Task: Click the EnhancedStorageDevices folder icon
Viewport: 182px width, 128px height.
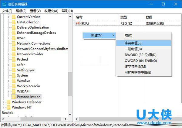Action: [x=14, y=33]
